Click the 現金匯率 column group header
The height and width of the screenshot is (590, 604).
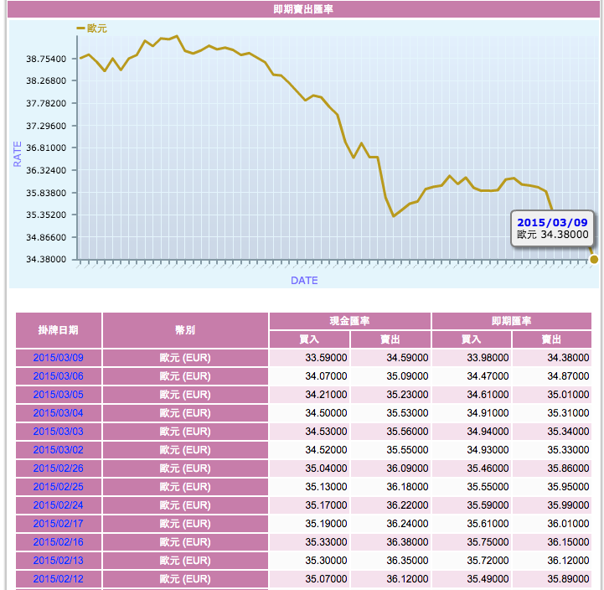(x=350, y=321)
